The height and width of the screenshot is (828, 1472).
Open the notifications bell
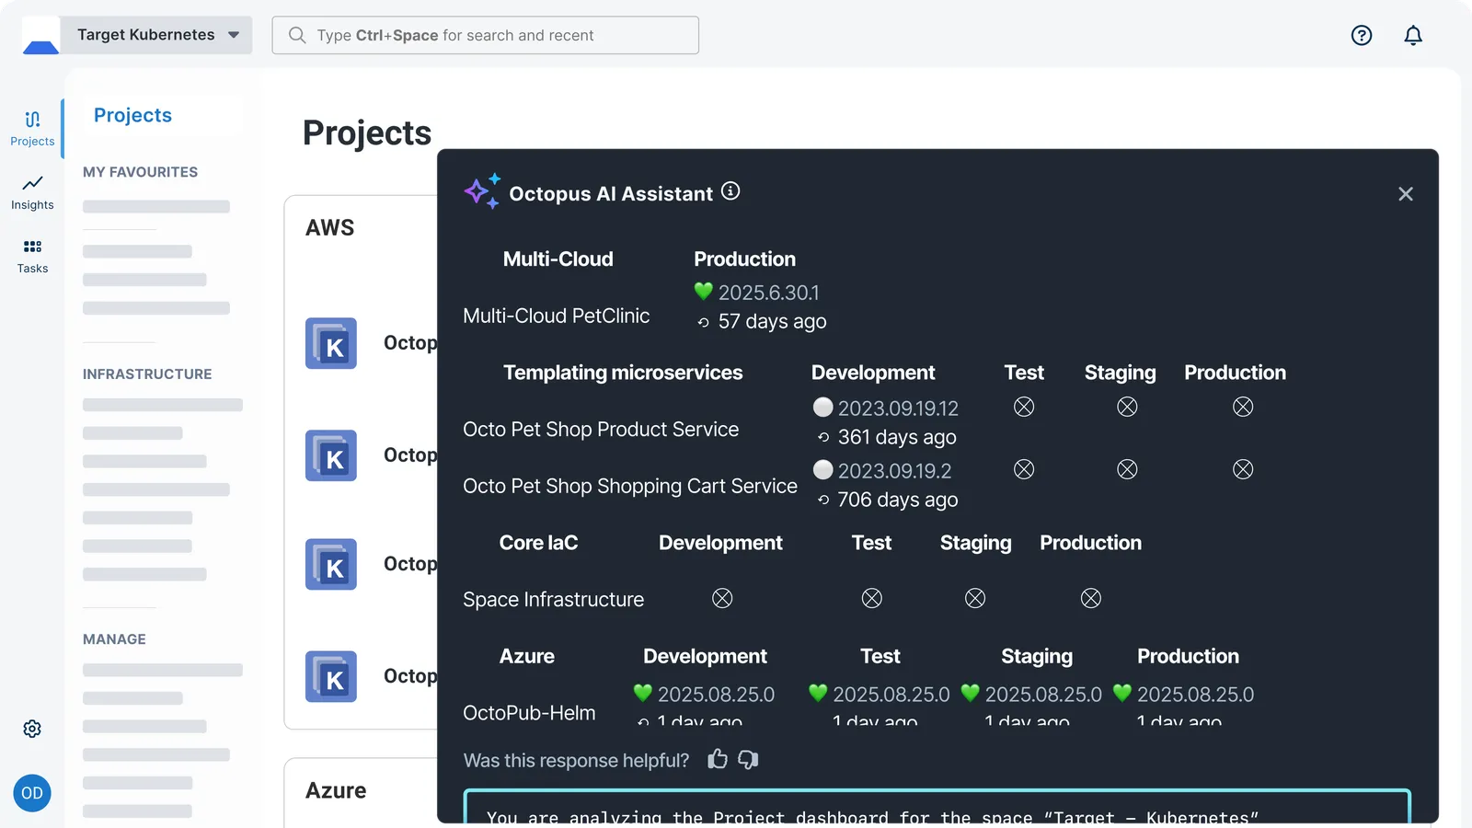[1413, 35]
